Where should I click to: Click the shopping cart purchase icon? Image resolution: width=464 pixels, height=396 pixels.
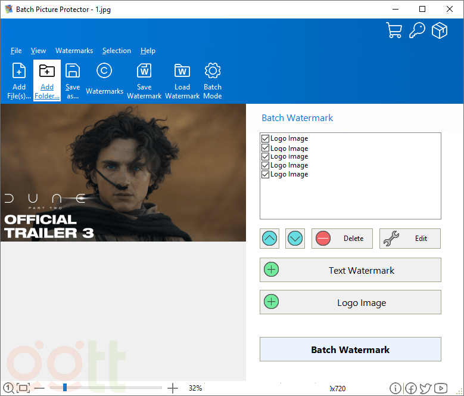[x=394, y=30]
